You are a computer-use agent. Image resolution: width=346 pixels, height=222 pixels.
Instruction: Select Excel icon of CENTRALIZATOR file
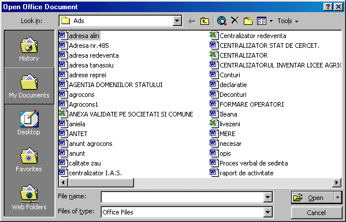point(214,55)
